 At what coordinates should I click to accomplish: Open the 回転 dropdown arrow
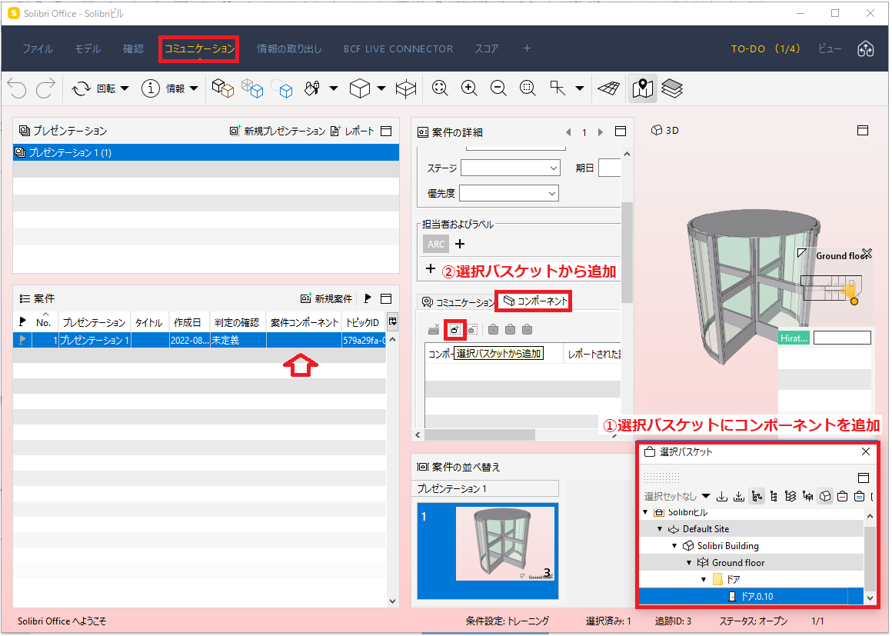(125, 88)
